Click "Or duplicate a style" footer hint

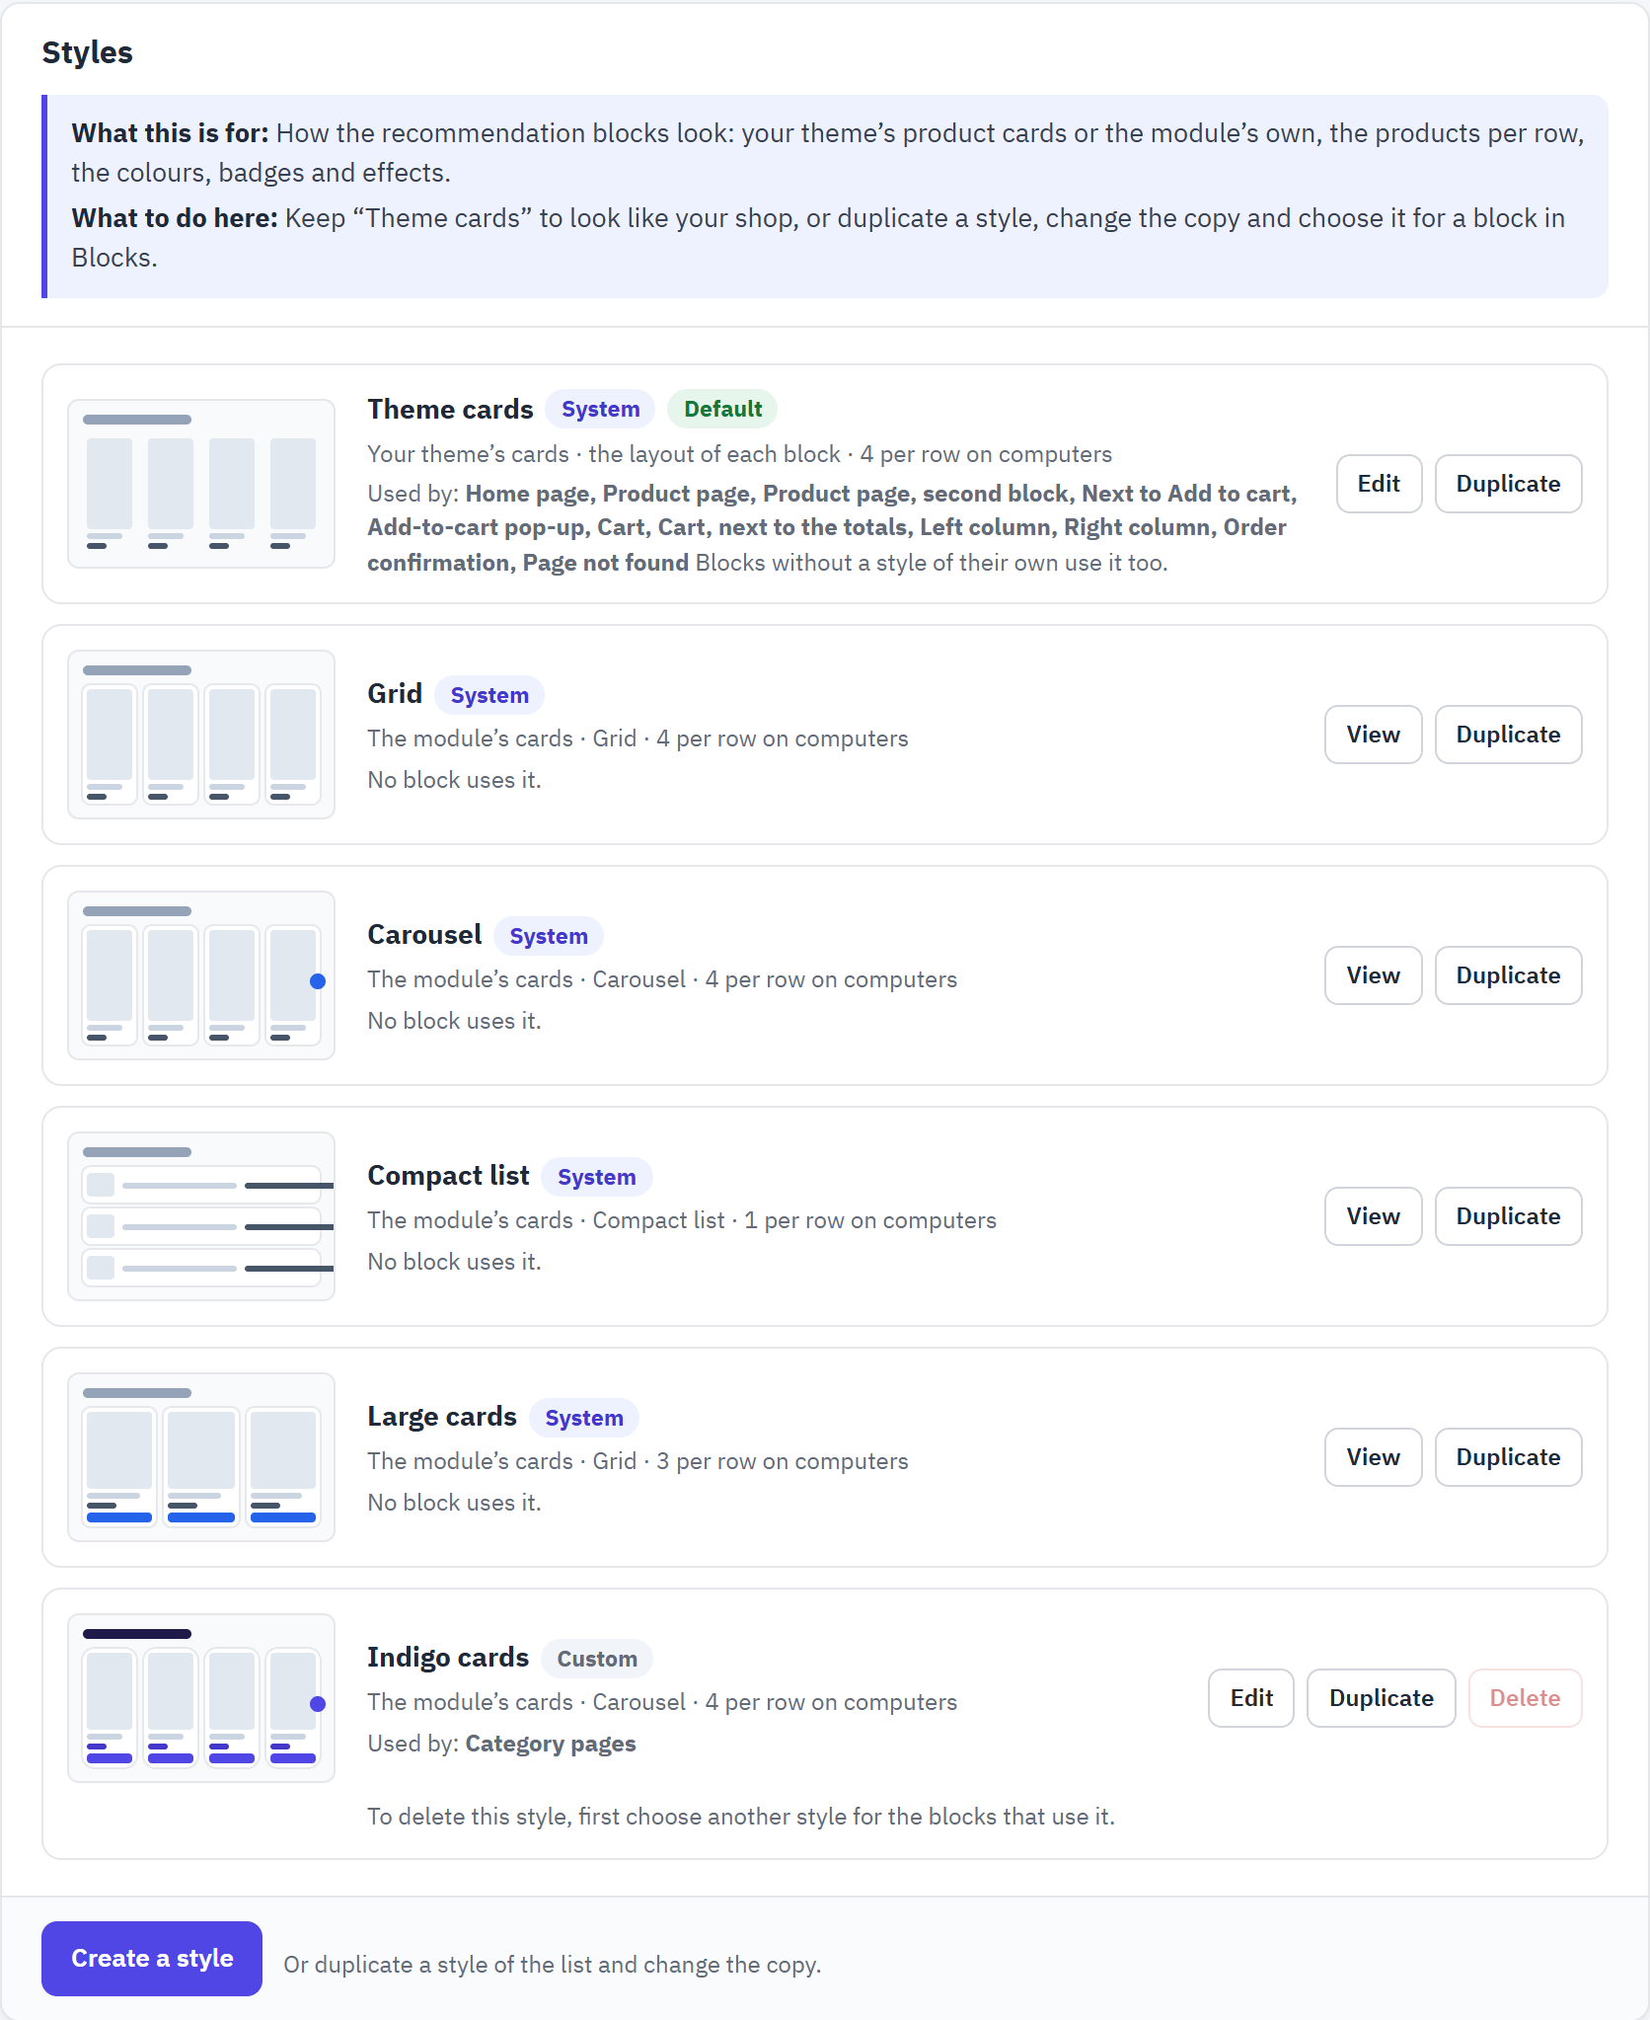[x=552, y=1965]
